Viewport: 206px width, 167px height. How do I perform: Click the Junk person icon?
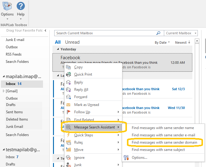(x=68, y=165)
